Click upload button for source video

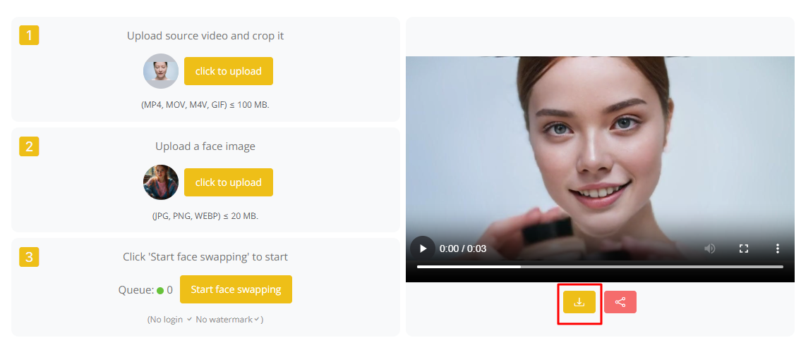229,71
